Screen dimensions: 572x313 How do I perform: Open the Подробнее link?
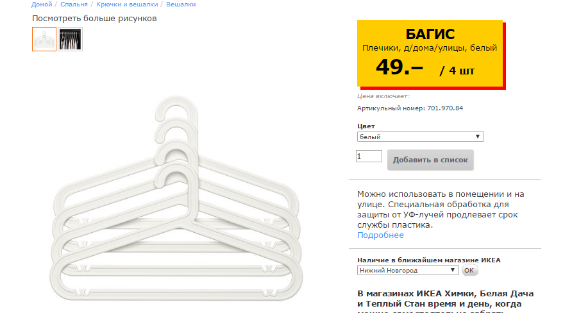tap(380, 235)
